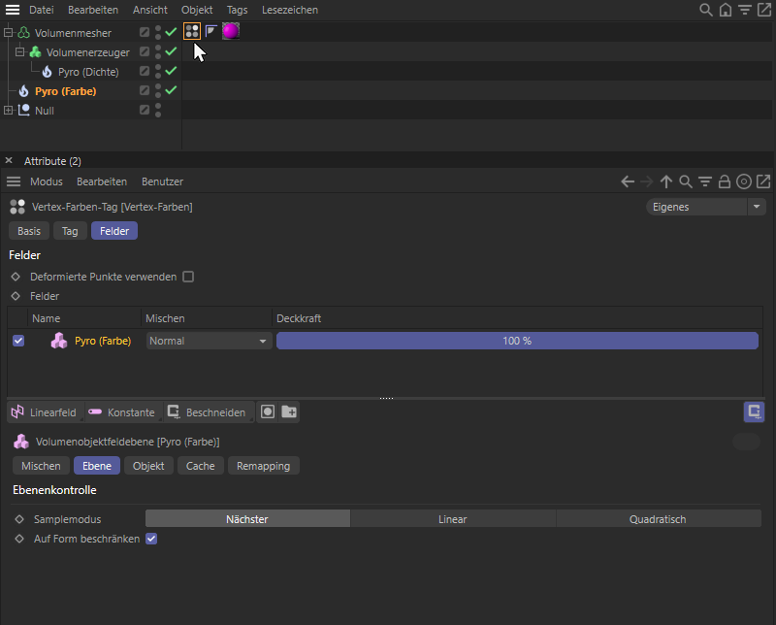
Task: Expand the Null tree node
Action: tap(8, 111)
